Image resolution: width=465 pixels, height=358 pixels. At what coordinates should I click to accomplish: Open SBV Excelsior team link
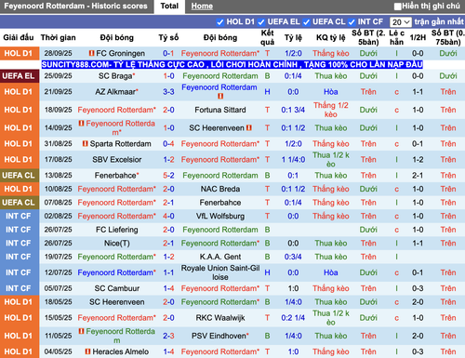pos(117,160)
